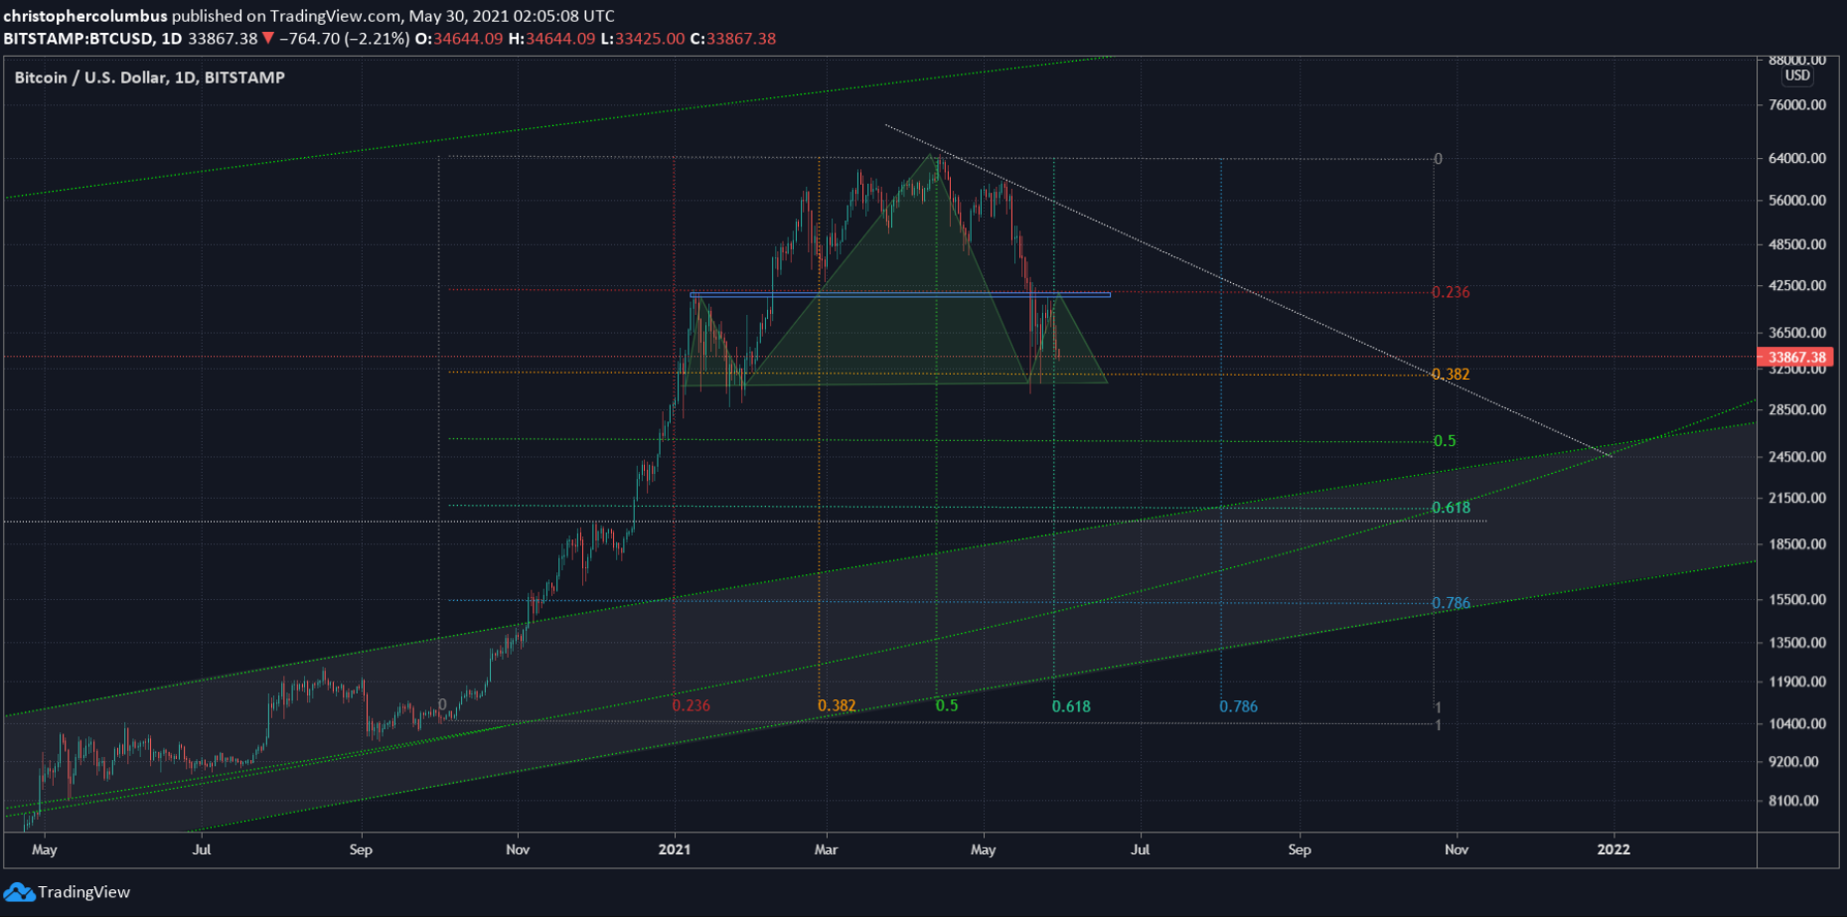Click the 24500.00 price axis label
Image resolution: width=1847 pixels, height=917 pixels.
(x=1797, y=457)
